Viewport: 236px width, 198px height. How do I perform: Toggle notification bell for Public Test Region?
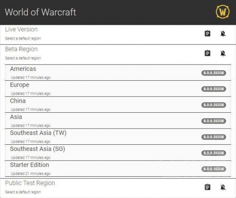[223, 187]
